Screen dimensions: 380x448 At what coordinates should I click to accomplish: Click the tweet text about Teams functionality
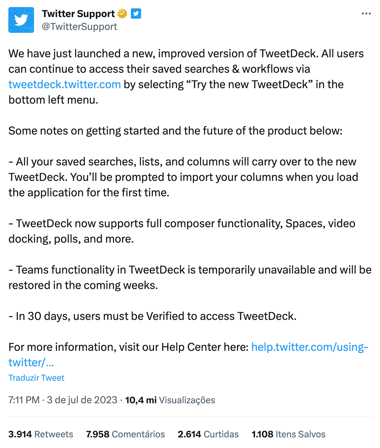click(190, 277)
